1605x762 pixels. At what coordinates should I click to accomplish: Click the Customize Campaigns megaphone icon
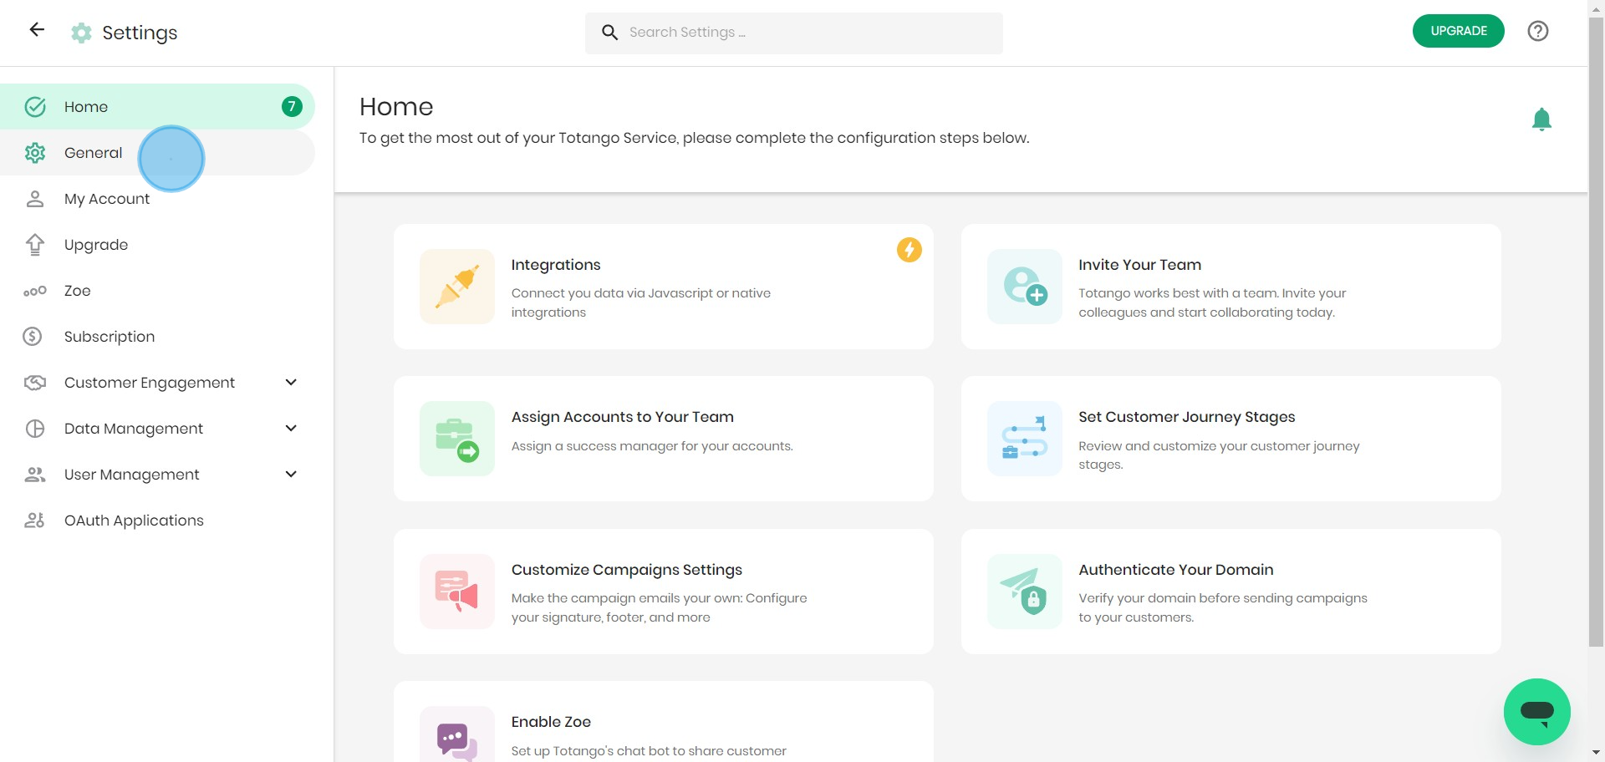tap(457, 592)
